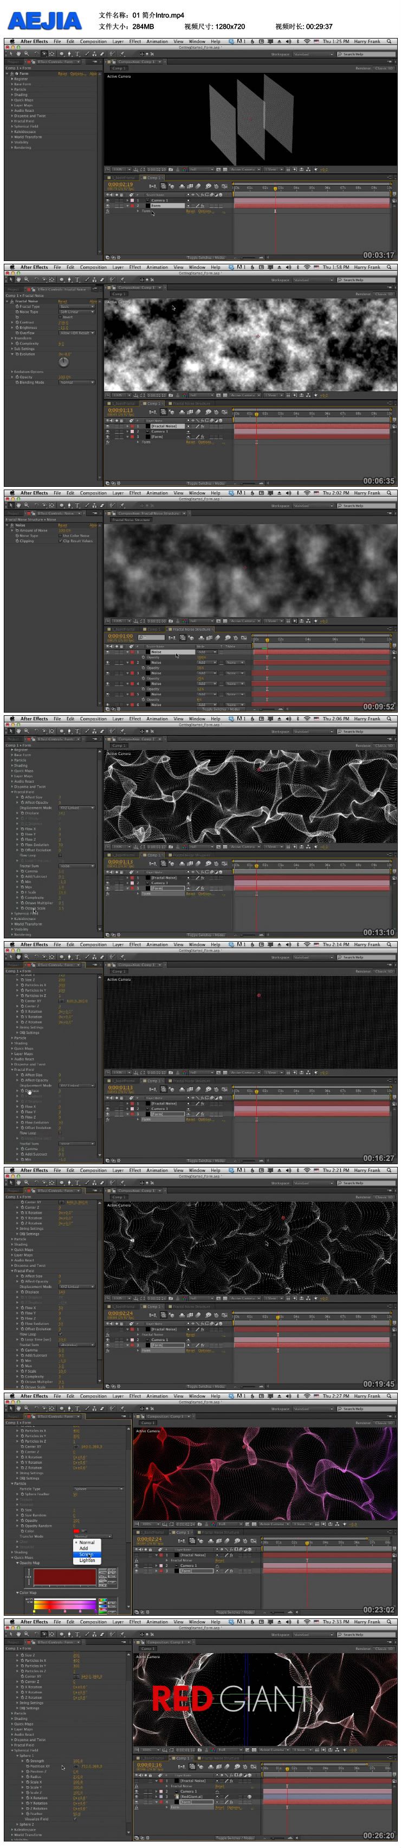Select the Type tool in the 00:03:17 frame

tap(76, 53)
